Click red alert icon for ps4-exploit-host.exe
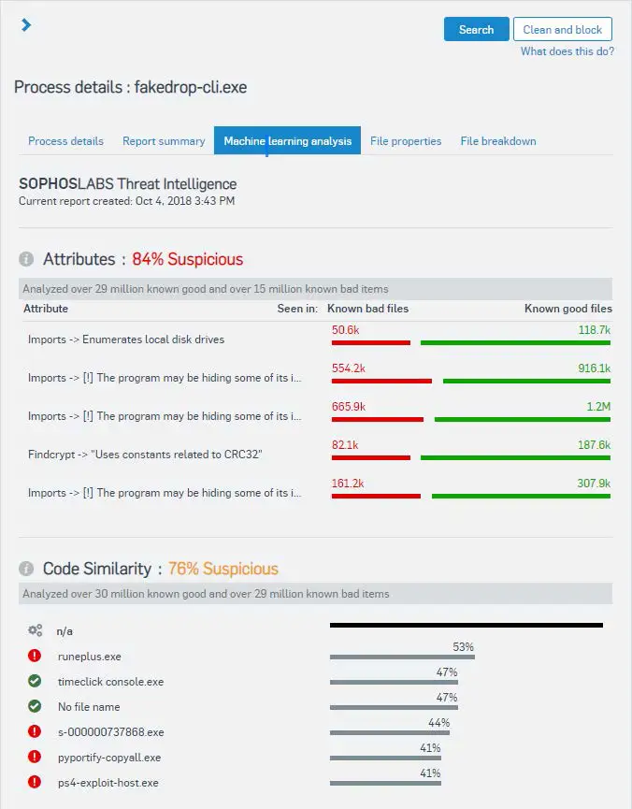The width and height of the screenshot is (632, 809). (36, 783)
